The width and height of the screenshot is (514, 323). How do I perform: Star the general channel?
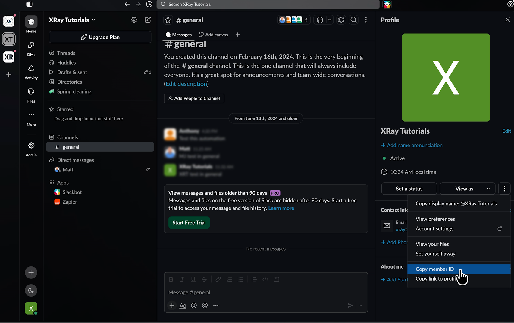click(168, 20)
